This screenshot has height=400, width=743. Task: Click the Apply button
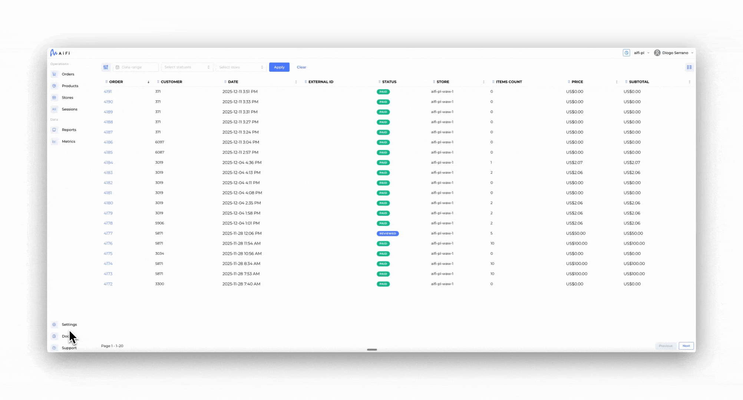(x=279, y=67)
